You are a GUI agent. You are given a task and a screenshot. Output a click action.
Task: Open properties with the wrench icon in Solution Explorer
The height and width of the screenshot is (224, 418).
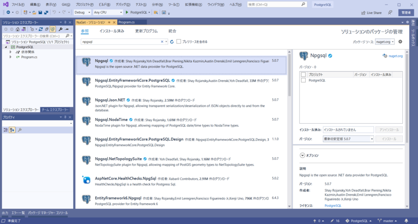(61, 29)
